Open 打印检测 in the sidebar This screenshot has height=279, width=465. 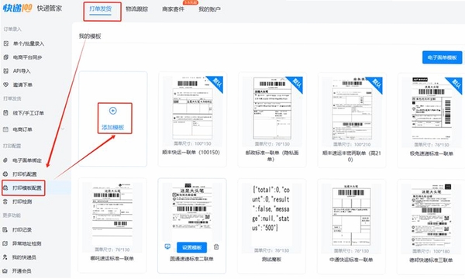pos(22,201)
